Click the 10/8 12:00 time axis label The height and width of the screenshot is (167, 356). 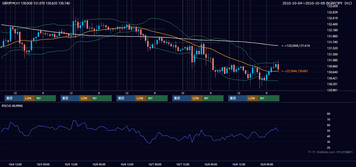point(239,164)
